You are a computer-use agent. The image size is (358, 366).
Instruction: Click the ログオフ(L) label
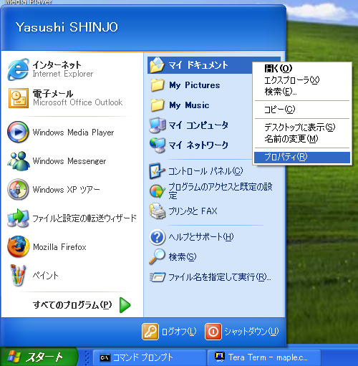(x=179, y=332)
